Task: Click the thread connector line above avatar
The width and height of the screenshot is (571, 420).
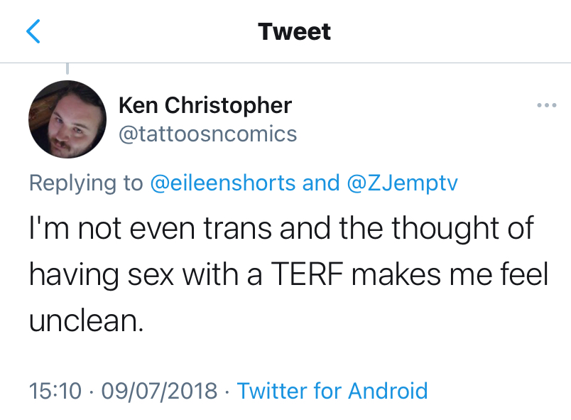Action: tap(67, 69)
